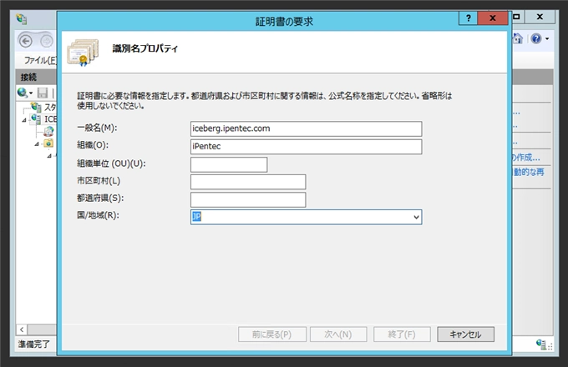Open the ファイル(F) menu in IIS Manager
The height and width of the screenshot is (367, 568).
click(40, 60)
